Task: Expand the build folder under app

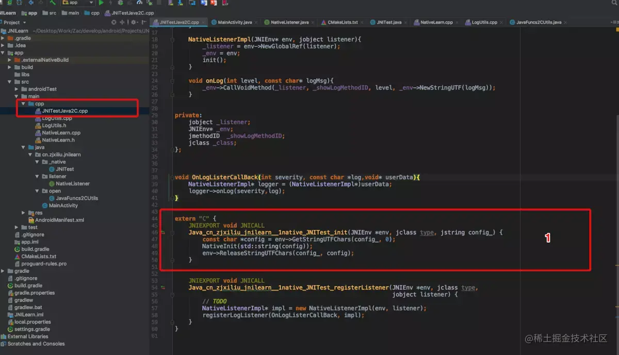Action: [x=10, y=67]
